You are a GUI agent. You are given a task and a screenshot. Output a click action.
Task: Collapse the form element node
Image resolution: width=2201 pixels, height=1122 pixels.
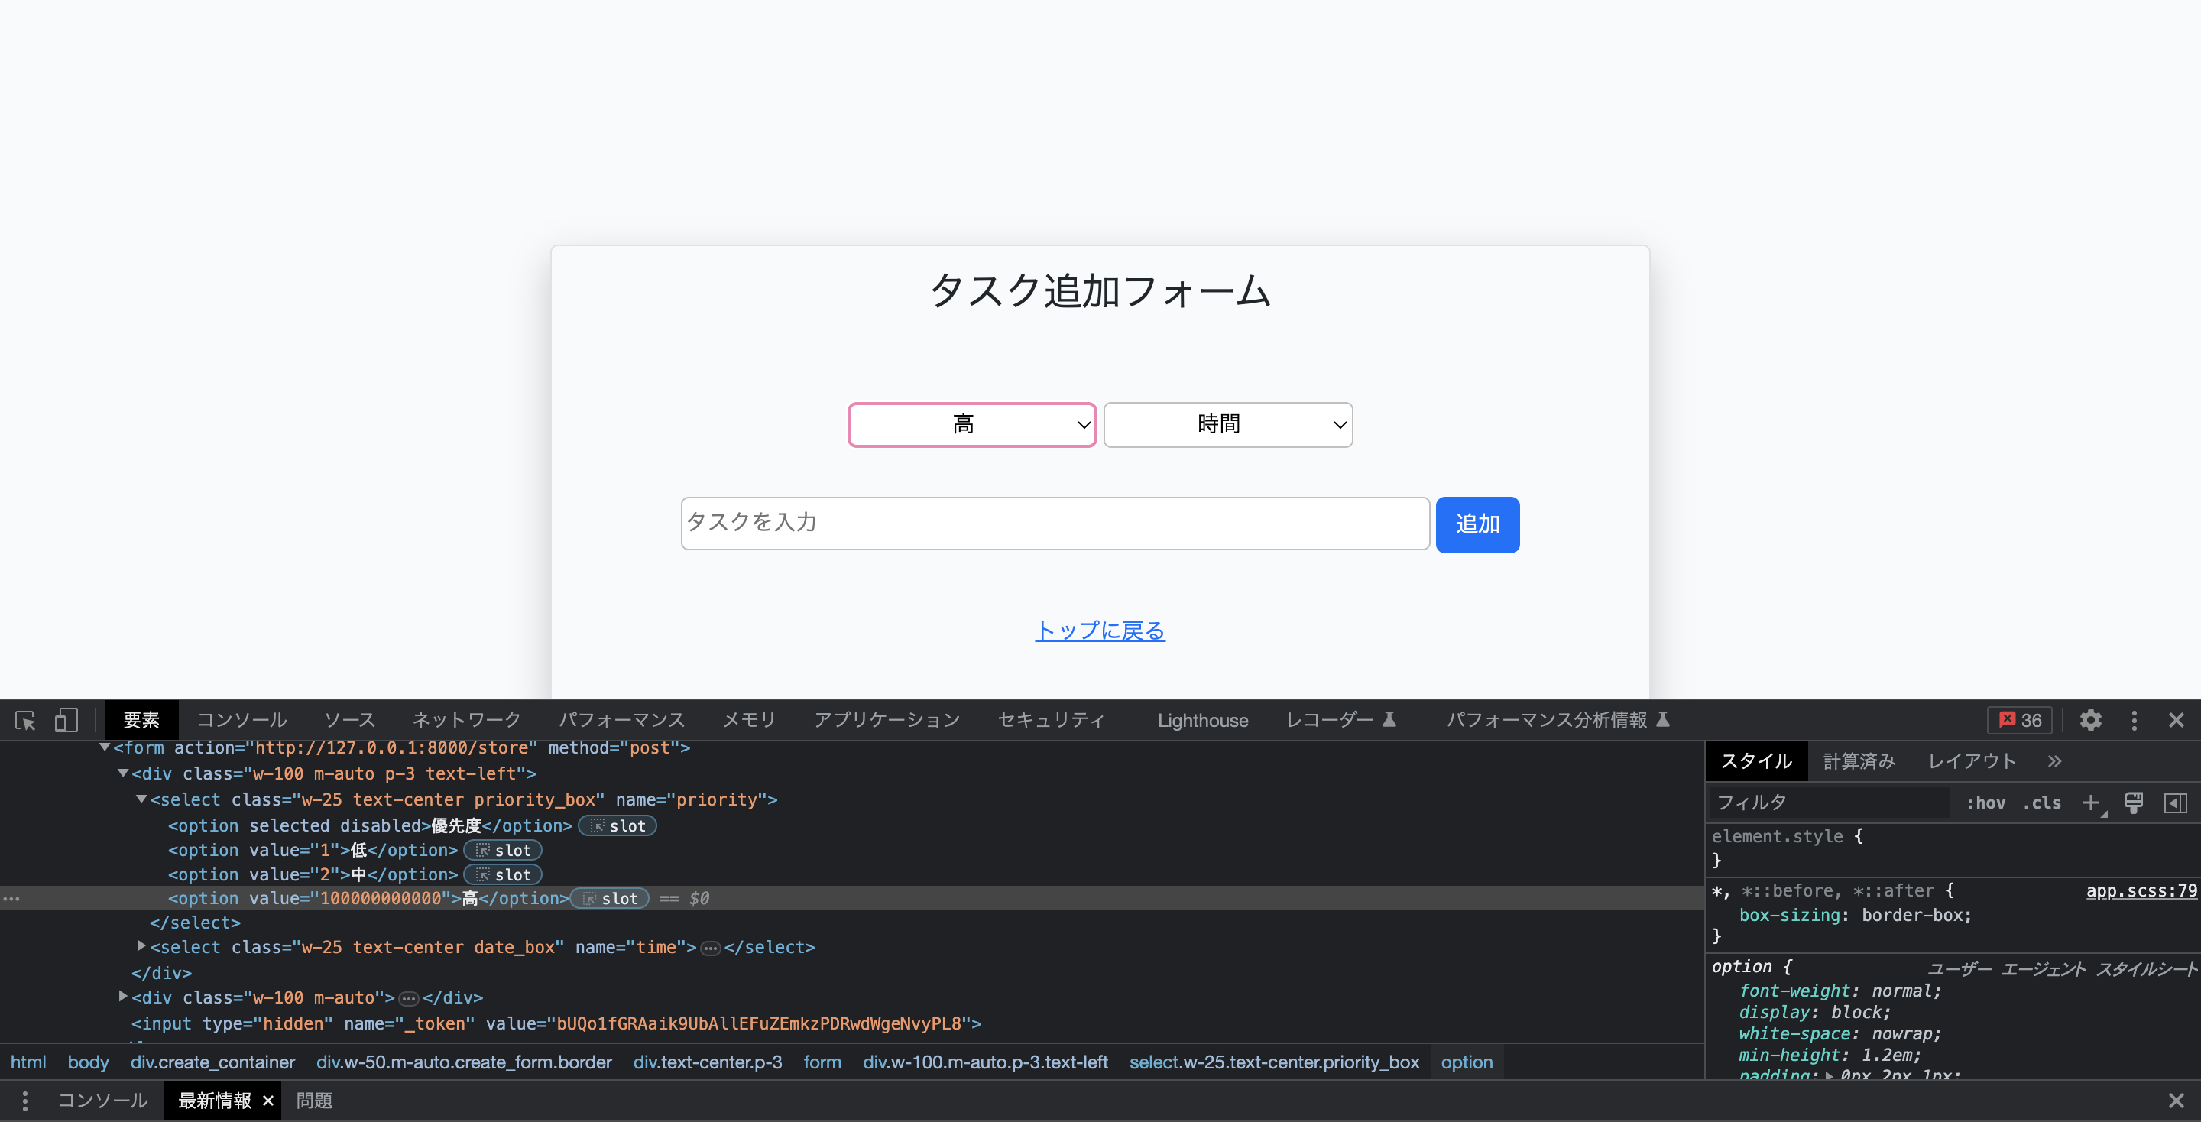(104, 747)
